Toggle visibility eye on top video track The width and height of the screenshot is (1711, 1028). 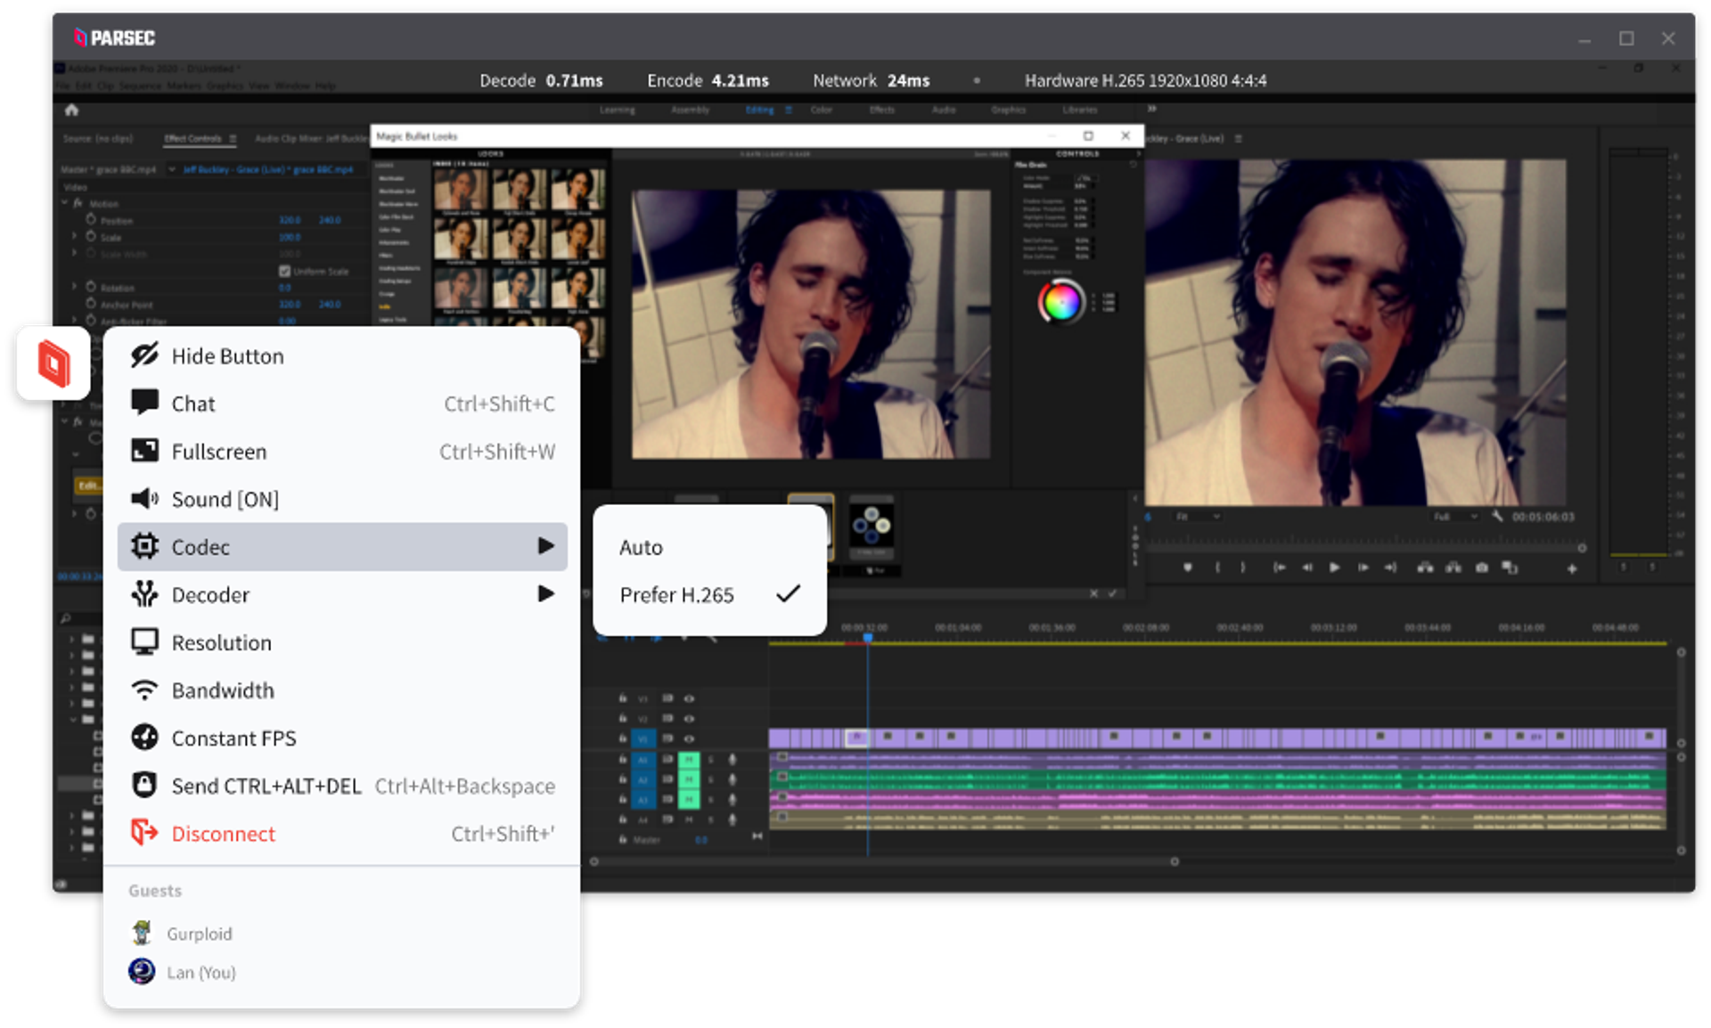coord(689,698)
